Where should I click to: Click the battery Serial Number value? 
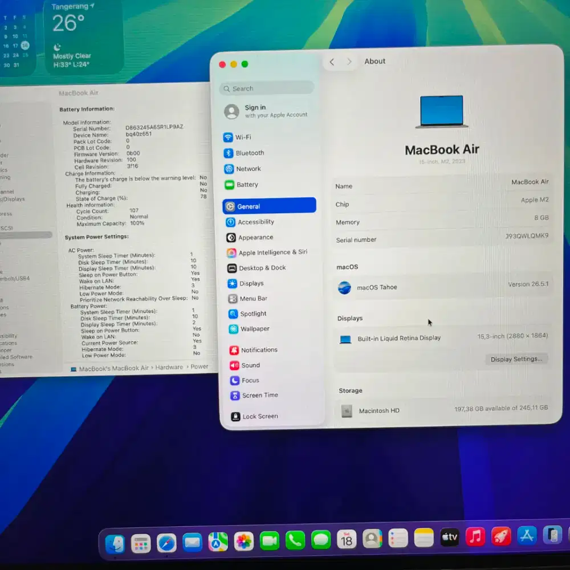coord(154,127)
